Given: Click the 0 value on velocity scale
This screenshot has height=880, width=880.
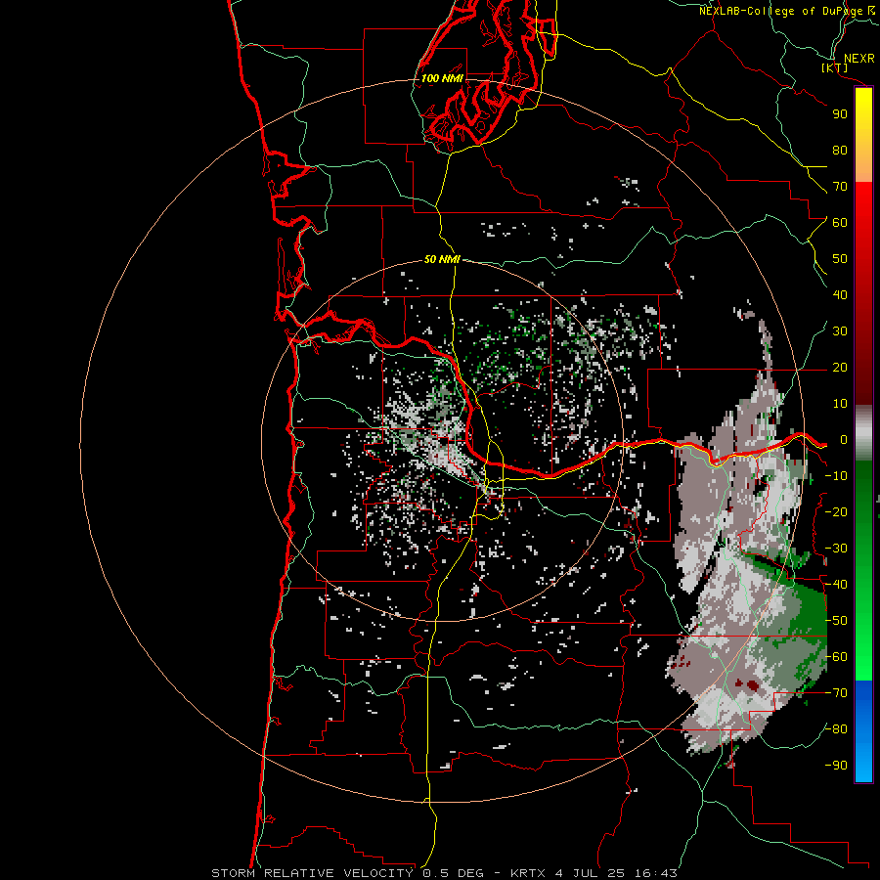Looking at the screenshot, I should click(x=844, y=440).
